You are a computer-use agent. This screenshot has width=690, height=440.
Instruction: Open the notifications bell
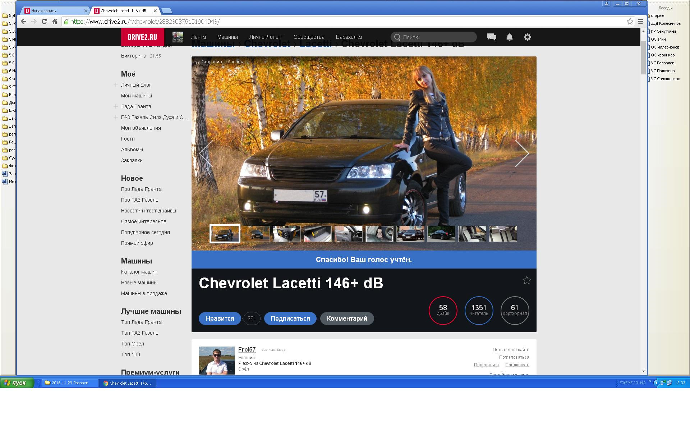pos(509,37)
